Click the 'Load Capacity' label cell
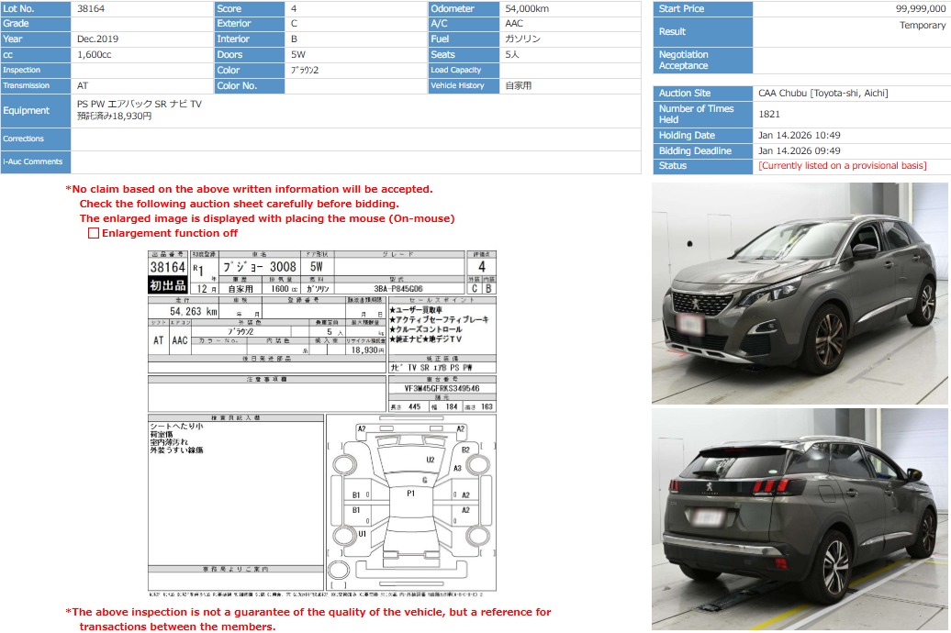951x633 pixels. point(464,71)
